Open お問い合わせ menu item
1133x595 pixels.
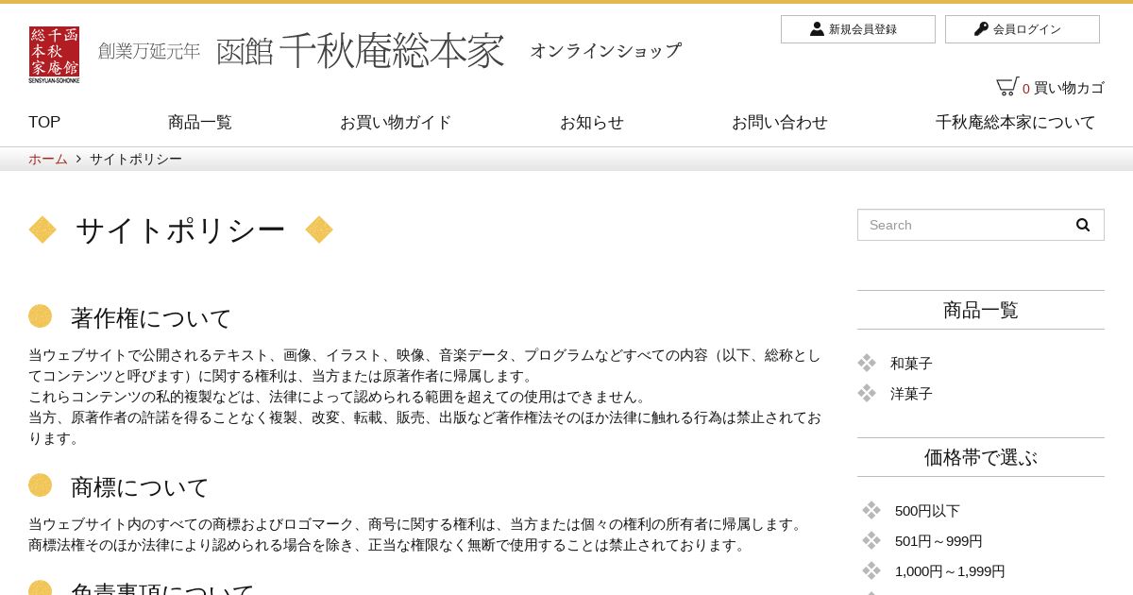click(x=780, y=122)
